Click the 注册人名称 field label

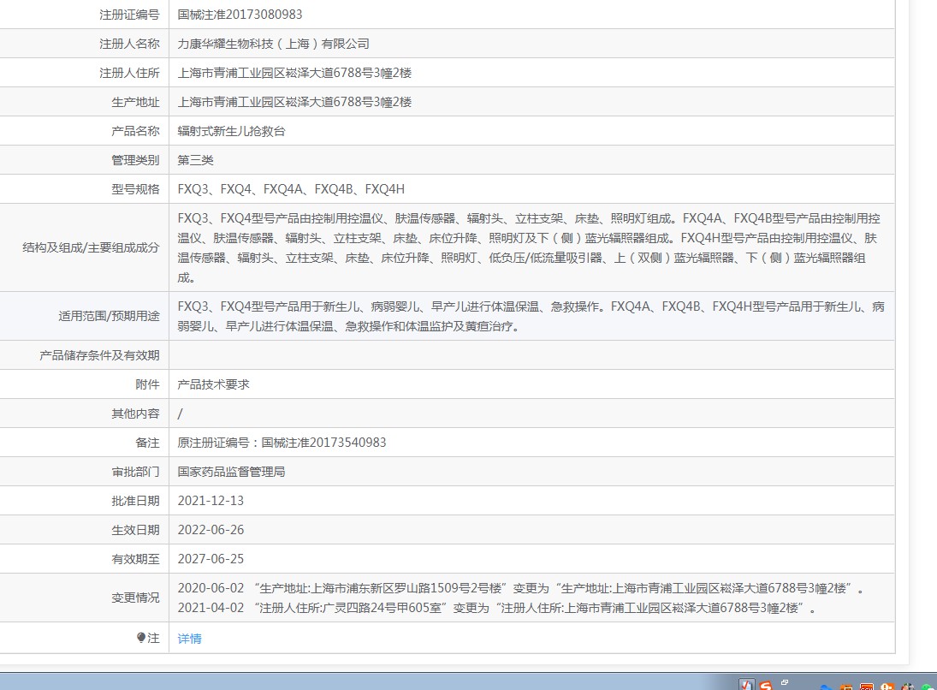[x=130, y=44]
